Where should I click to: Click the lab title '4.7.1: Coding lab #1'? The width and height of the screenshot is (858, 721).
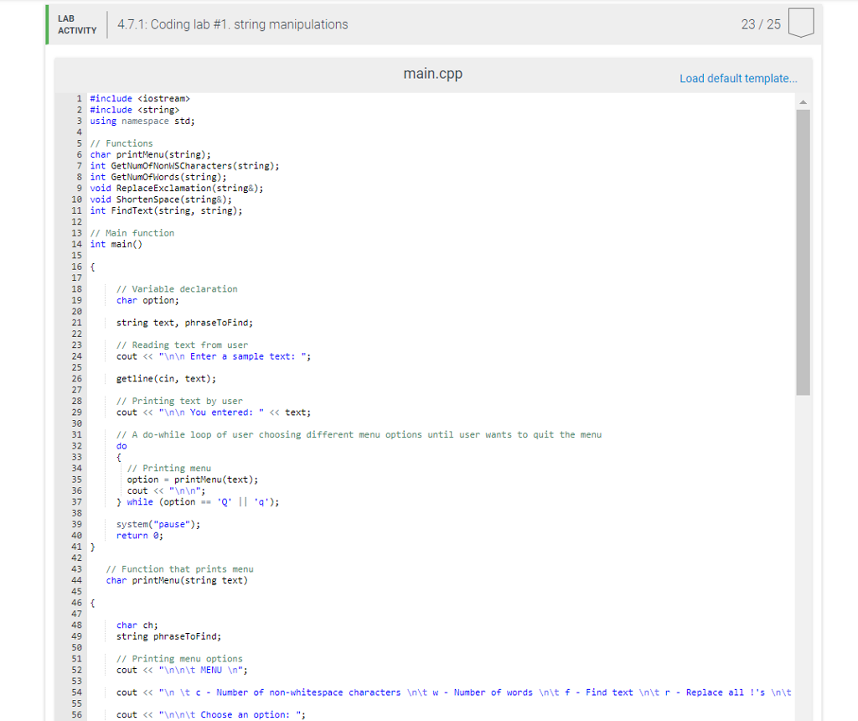(233, 25)
